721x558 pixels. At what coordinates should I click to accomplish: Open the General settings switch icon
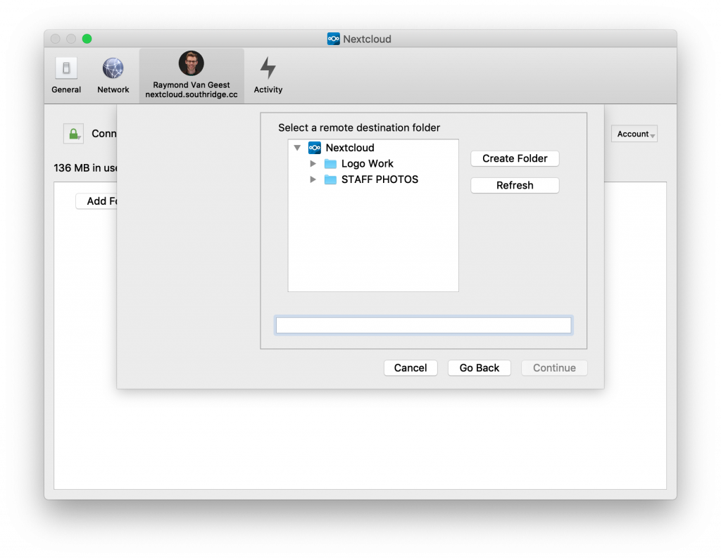(66, 69)
